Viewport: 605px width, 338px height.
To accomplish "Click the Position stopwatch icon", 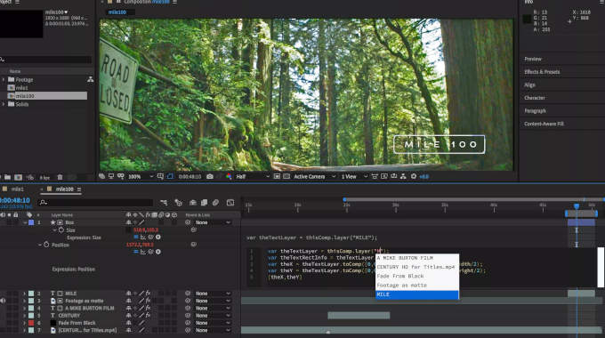I will pyautogui.click(x=46, y=245).
